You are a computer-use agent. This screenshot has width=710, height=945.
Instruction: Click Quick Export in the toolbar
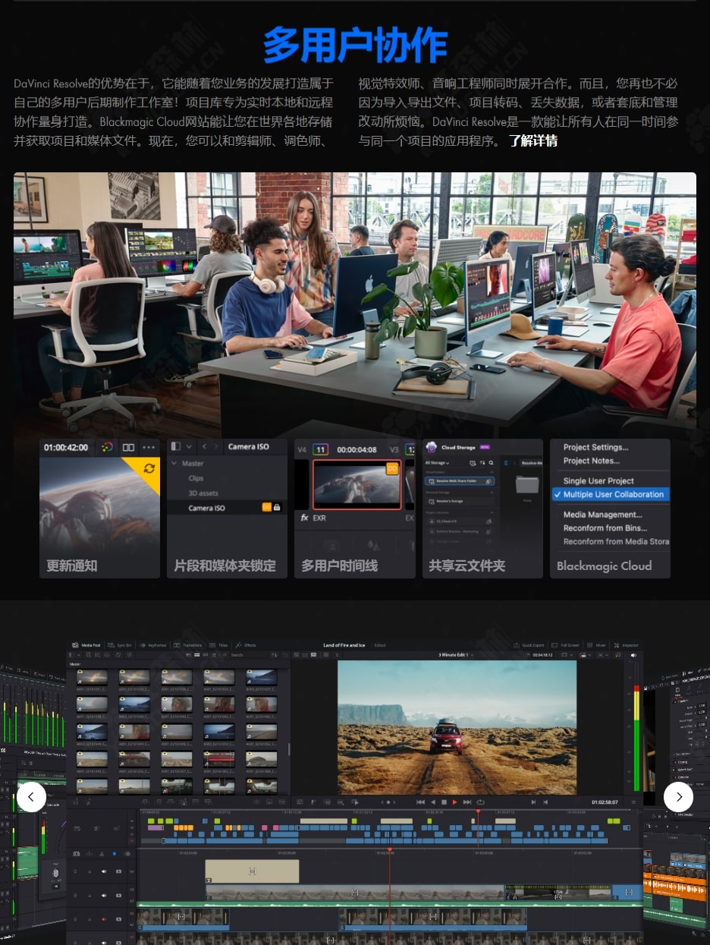[530, 645]
